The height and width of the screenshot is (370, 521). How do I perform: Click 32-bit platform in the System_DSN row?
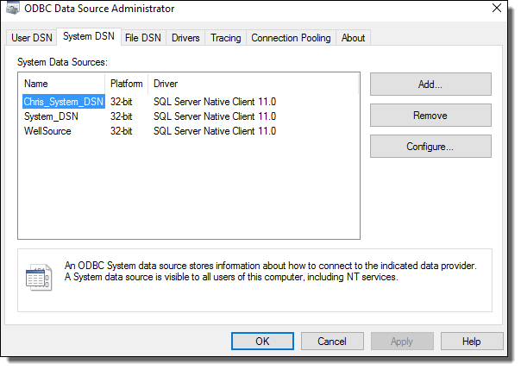pyautogui.click(x=122, y=116)
